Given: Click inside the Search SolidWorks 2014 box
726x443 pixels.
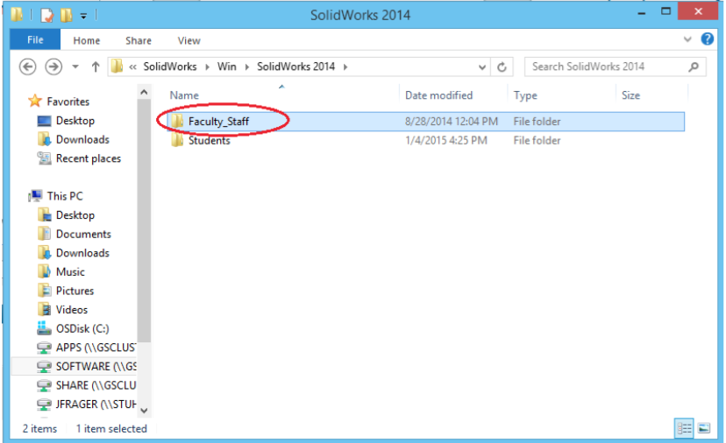Looking at the screenshot, I should point(605,67).
